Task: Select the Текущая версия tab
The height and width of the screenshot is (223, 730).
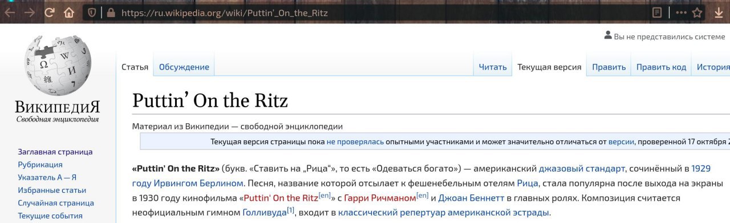Action: pos(549,67)
